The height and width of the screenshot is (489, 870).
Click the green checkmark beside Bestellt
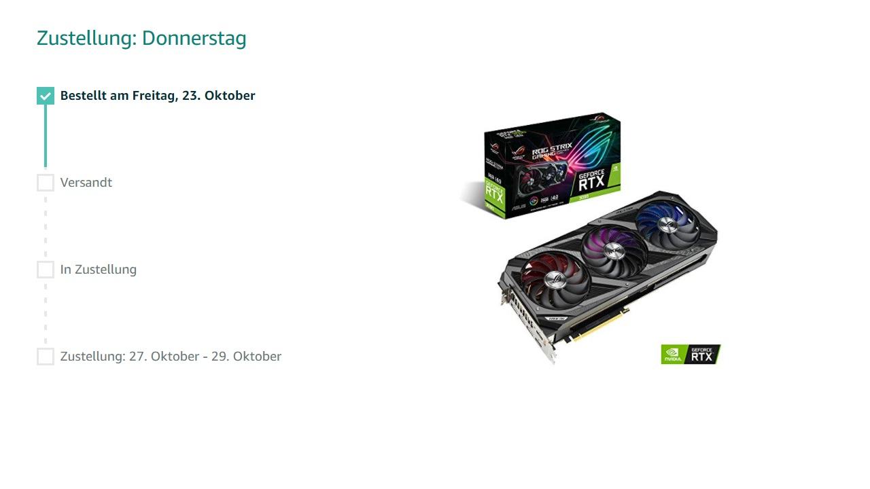click(x=46, y=96)
